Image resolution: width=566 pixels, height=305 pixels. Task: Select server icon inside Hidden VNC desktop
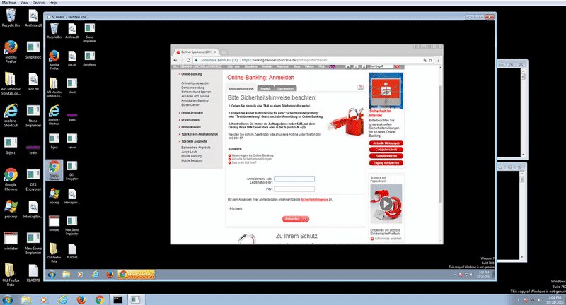tap(72, 141)
